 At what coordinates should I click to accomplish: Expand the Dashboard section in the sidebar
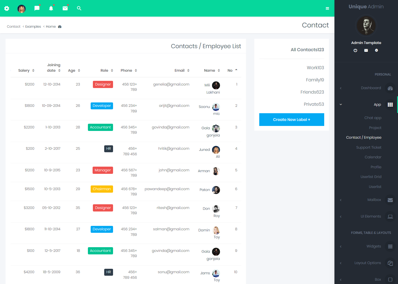341,88
